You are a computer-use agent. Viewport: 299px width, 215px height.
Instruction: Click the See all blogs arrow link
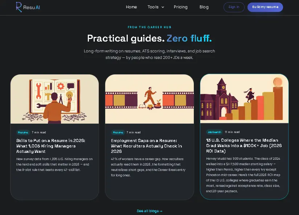149,211
